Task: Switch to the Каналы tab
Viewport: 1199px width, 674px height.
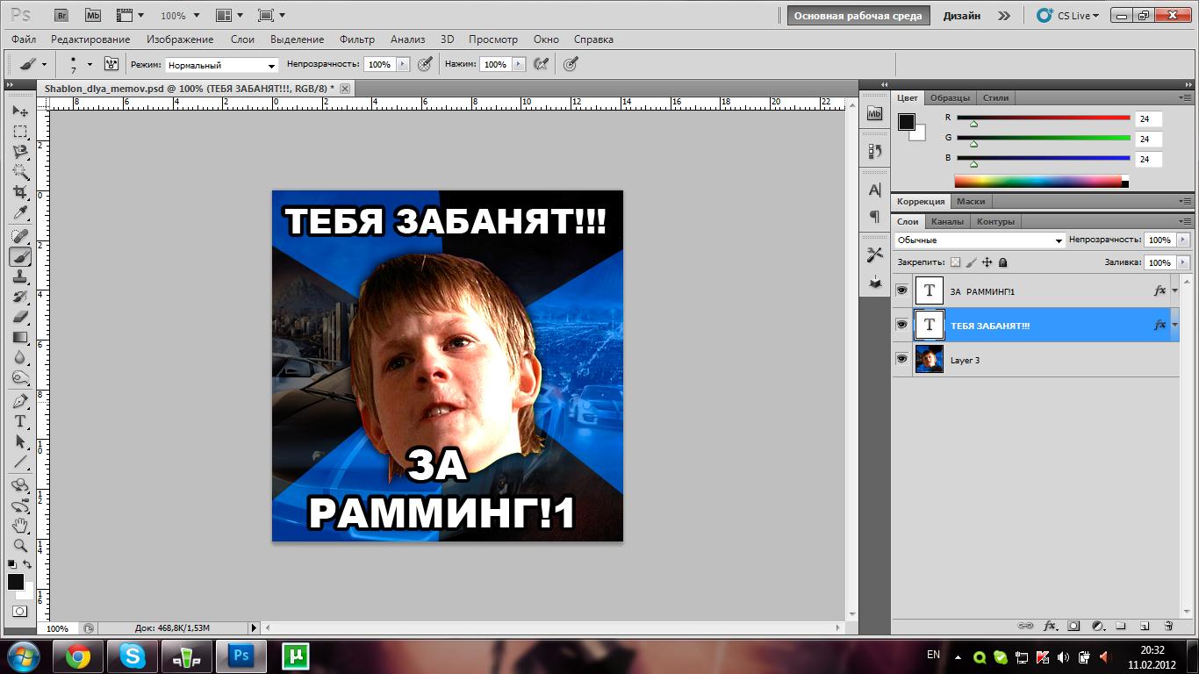Action: [x=947, y=221]
